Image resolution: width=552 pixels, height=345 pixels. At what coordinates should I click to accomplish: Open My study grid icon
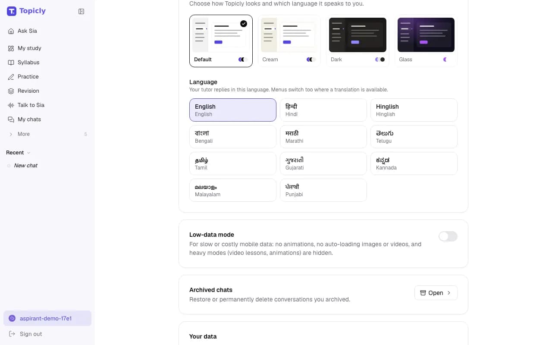11,48
